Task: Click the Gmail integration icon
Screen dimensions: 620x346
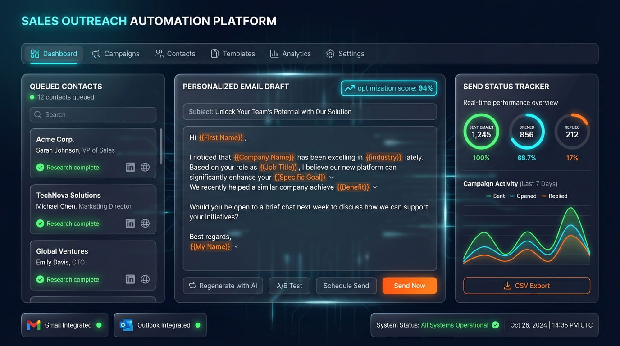Action: coord(33,325)
